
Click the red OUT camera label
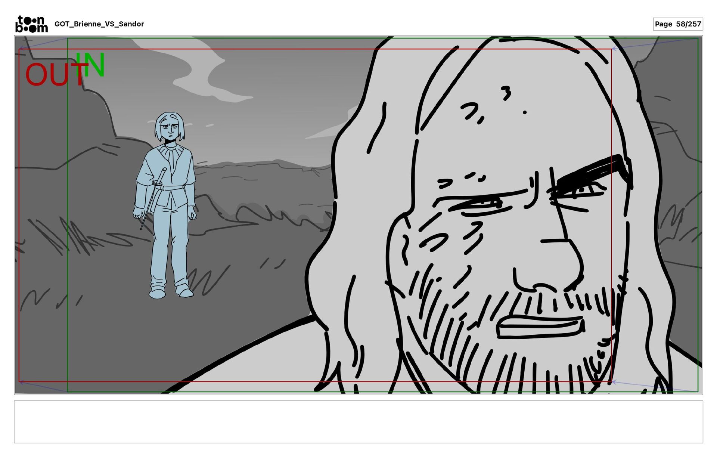point(52,75)
